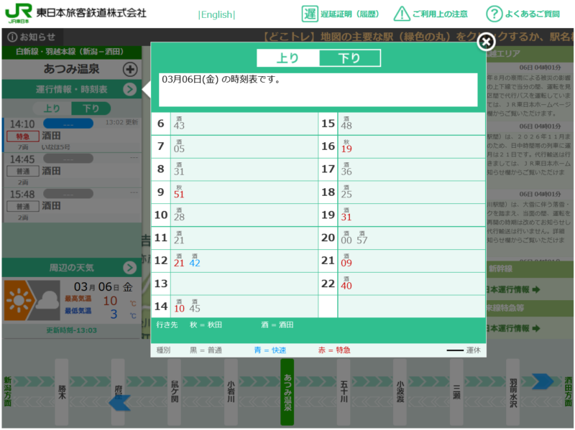Expand the 運行情報・時刻表 arrow
The width and height of the screenshot is (575, 430).
point(129,90)
